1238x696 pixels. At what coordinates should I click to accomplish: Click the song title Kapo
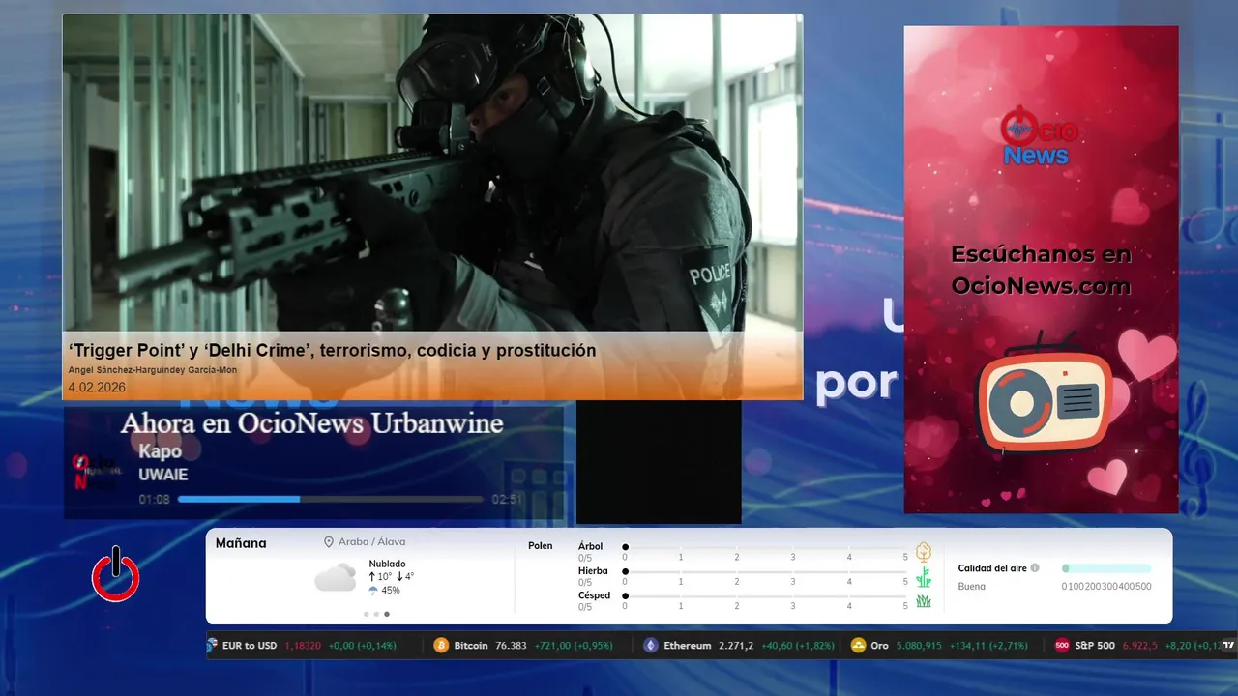click(160, 451)
